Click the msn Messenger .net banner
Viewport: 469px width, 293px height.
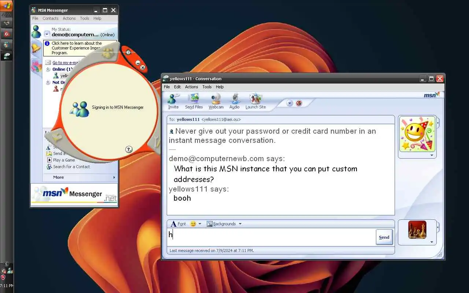tap(74, 194)
